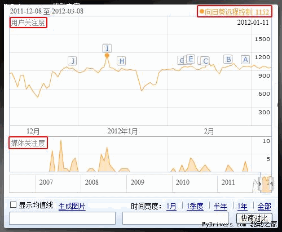Click 2010 on the overview timeline
Screen dimensions: 282x232
point(183,182)
